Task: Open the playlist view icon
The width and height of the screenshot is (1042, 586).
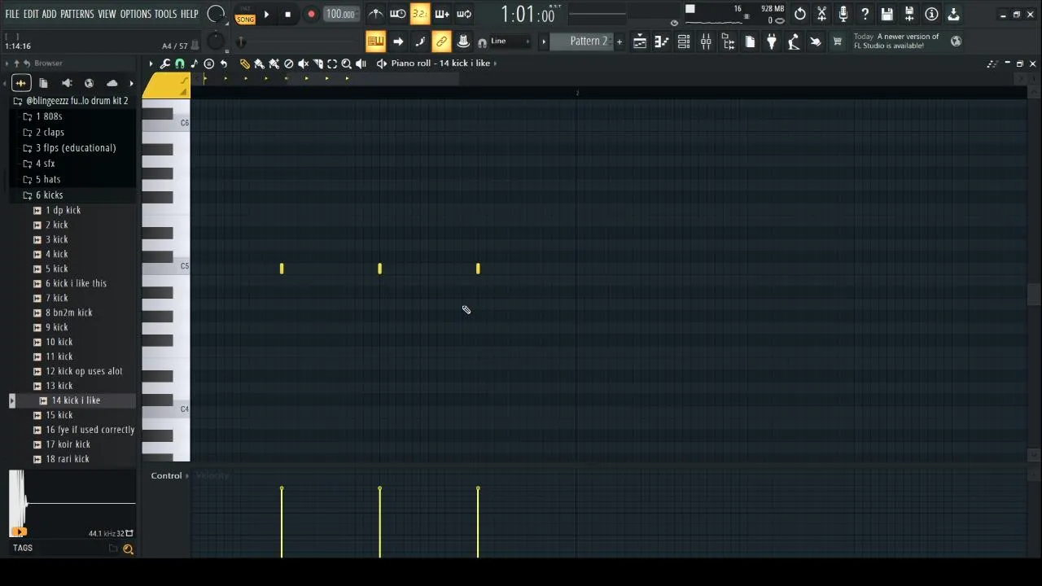Action: point(640,42)
